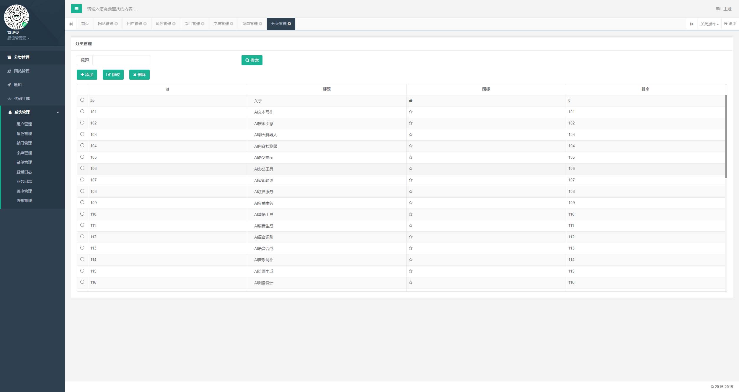Toggle star icon for AI聊天机器人 row
The image size is (739, 392).
(411, 134)
